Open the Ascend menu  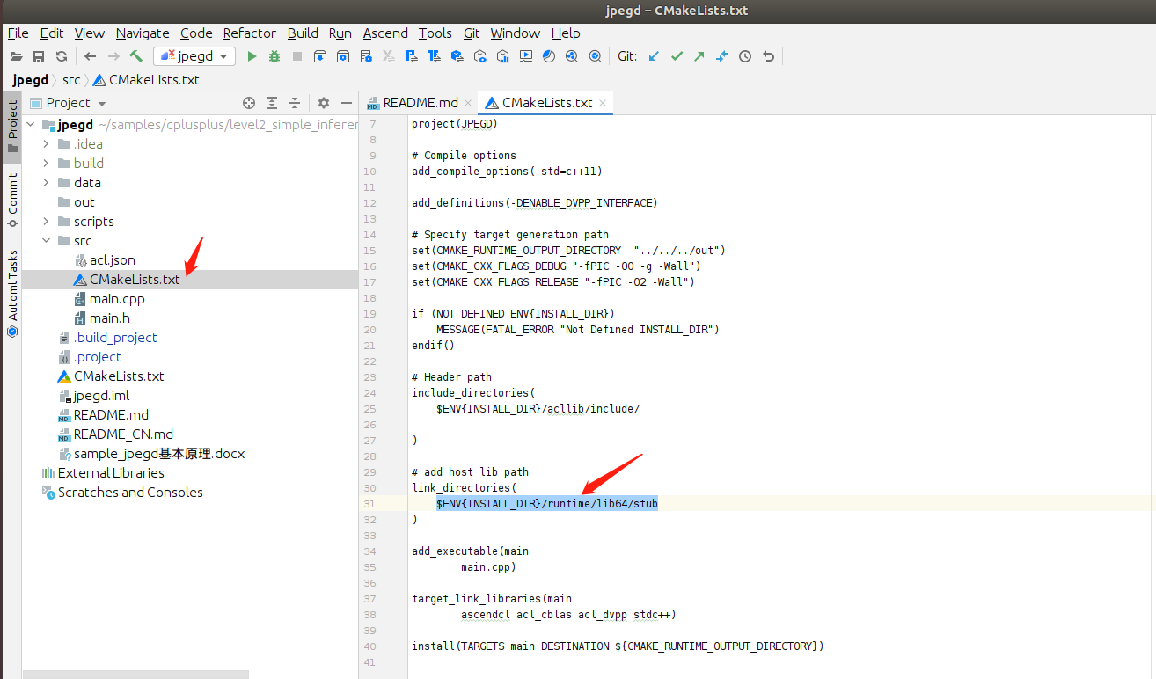tap(385, 33)
